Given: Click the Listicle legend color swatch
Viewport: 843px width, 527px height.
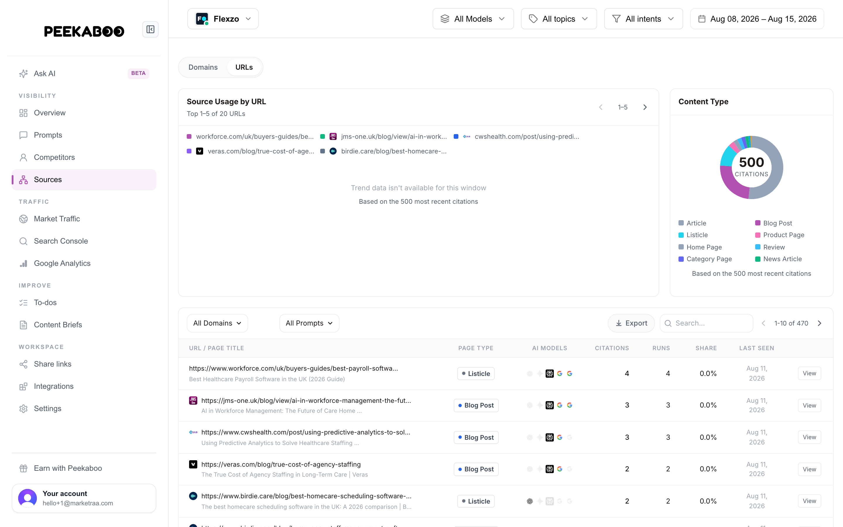Looking at the screenshot, I should (681, 235).
